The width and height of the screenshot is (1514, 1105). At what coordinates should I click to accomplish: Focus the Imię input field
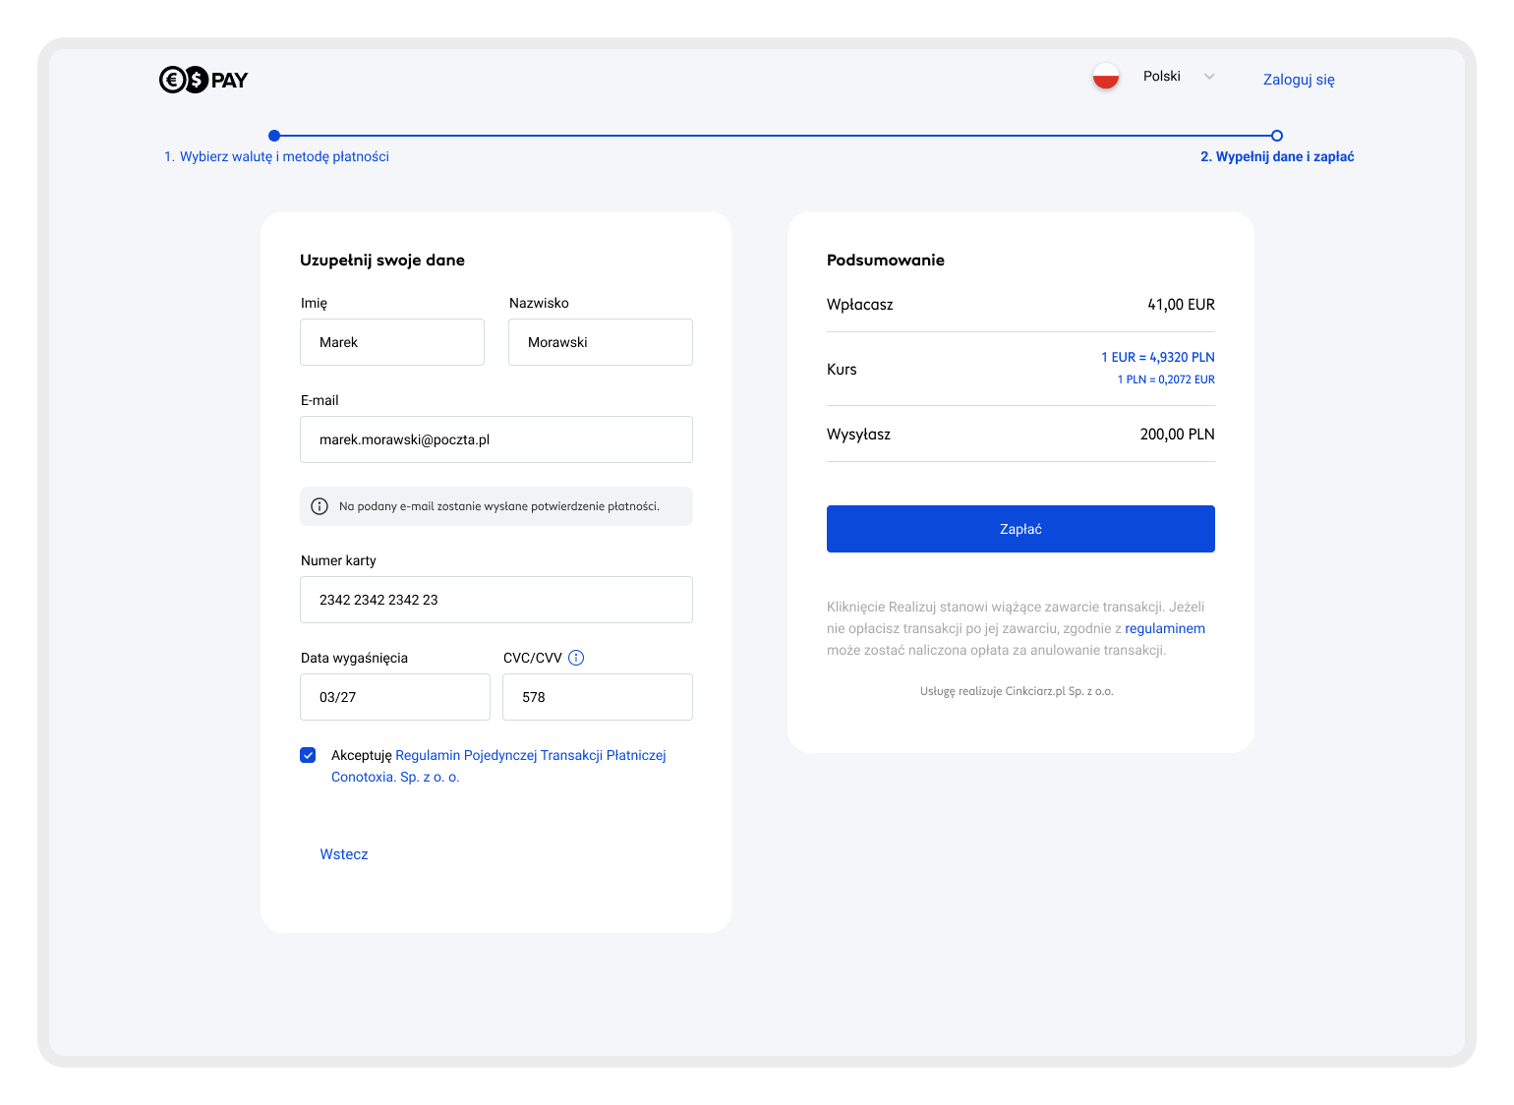coord(392,342)
